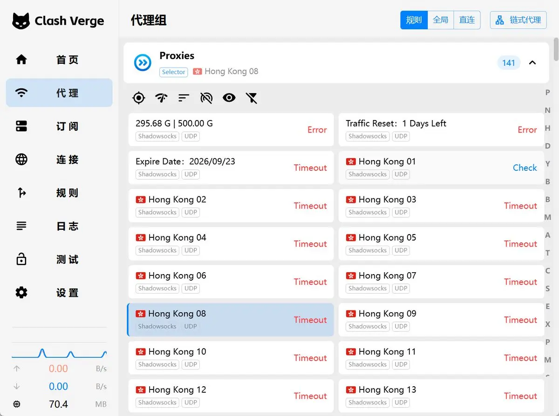
Task: Select the Hong Kong 11 proxy
Action: (x=441, y=358)
